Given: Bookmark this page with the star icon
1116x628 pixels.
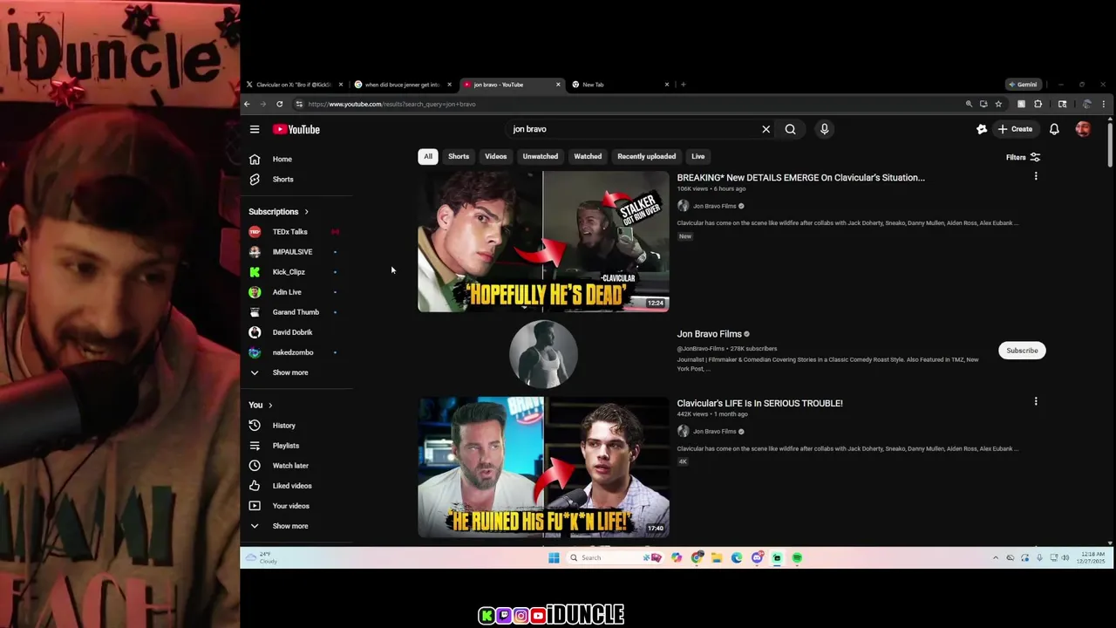Looking at the screenshot, I should tap(998, 104).
